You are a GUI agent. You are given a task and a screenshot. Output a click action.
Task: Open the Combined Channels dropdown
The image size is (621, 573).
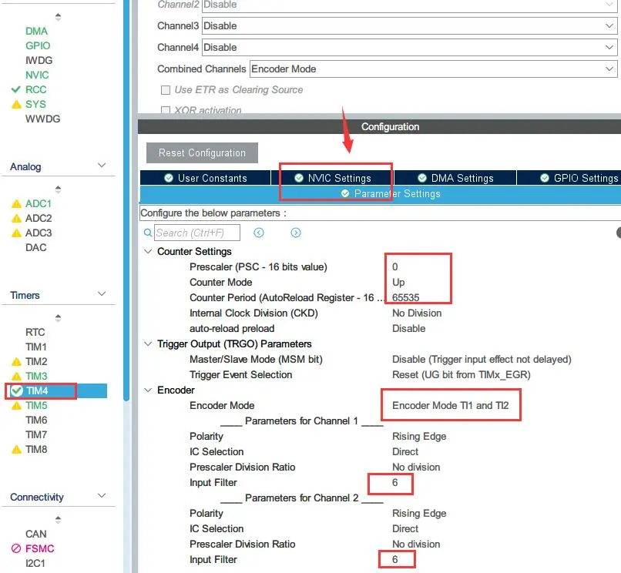tap(433, 69)
